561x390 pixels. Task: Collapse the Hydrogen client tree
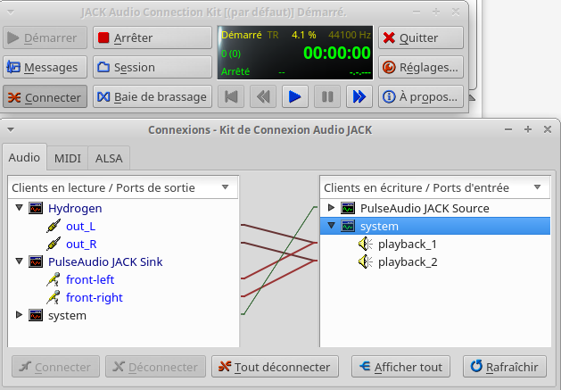coord(20,208)
